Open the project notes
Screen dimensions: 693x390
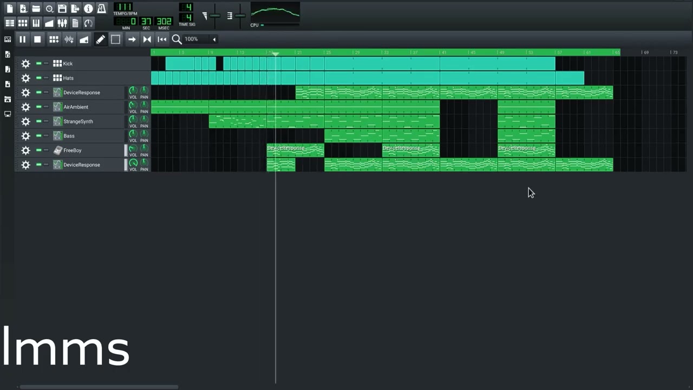click(75, 23)
